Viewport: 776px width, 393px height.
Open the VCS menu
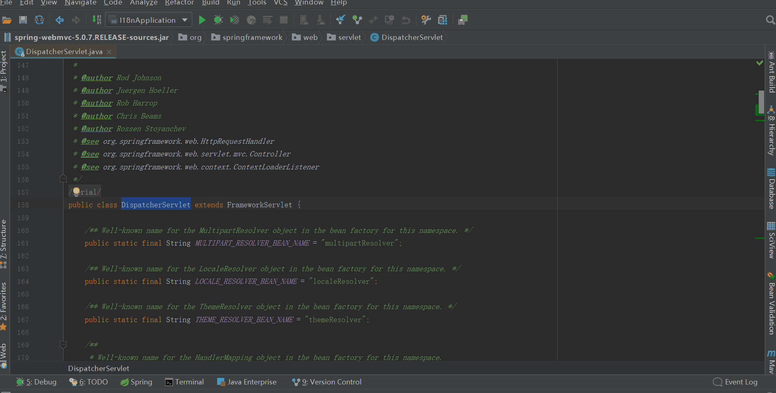point(281,3)
